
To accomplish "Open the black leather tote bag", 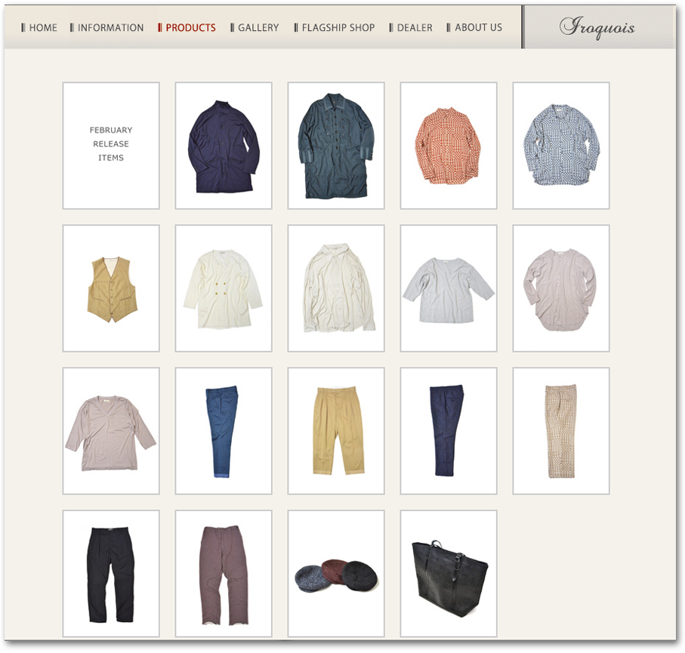I will pyautogui.click(x=449, y=574).
